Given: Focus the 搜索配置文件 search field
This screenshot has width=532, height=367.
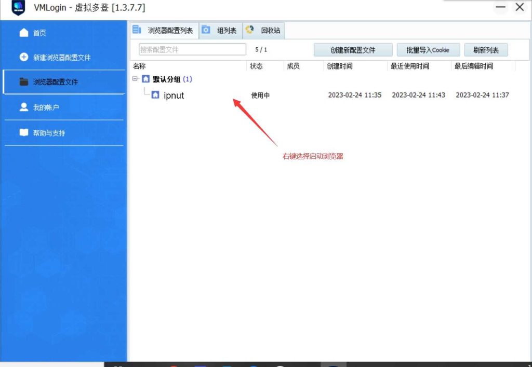Looking at the screenshot, I should point(192,49).
